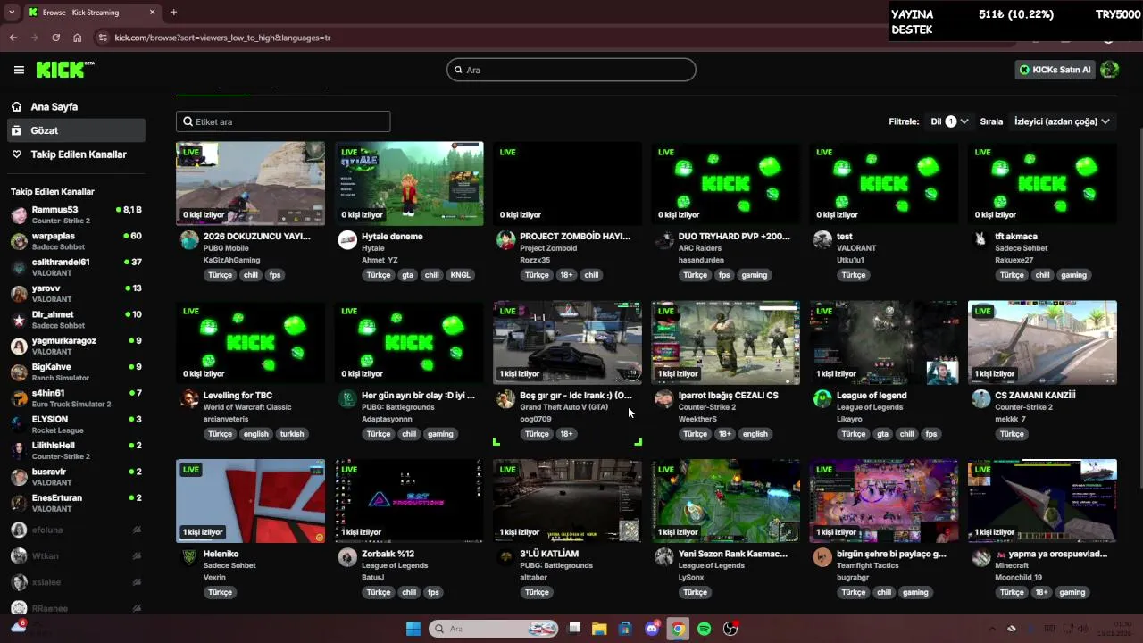Viewport: 1143px width, 643px height.
Task: Open s4hin61 channel in sidebar
Action: click(x=76, y=398)
